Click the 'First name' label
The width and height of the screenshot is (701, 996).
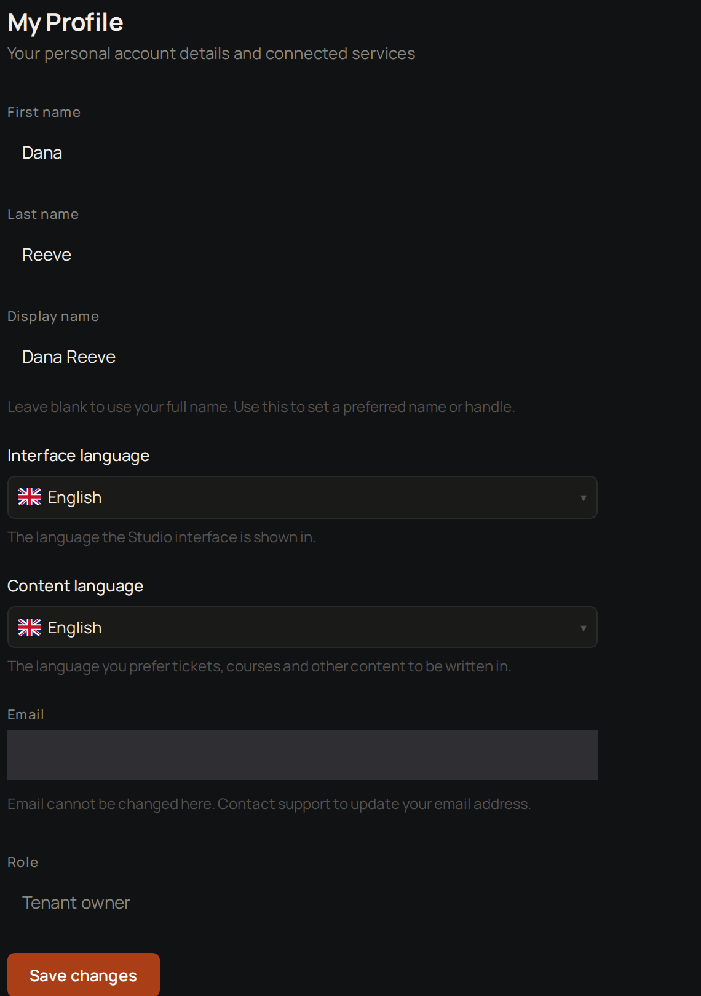44,112
